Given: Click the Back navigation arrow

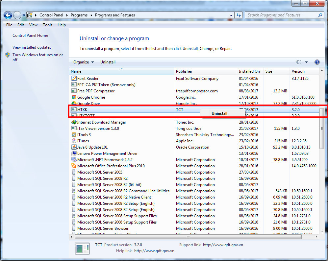Looking at the screenshot, I should tap(8, 15).
